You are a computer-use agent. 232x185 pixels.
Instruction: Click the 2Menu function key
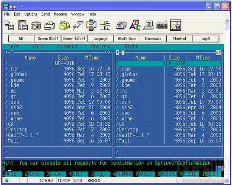click(34, 174)
